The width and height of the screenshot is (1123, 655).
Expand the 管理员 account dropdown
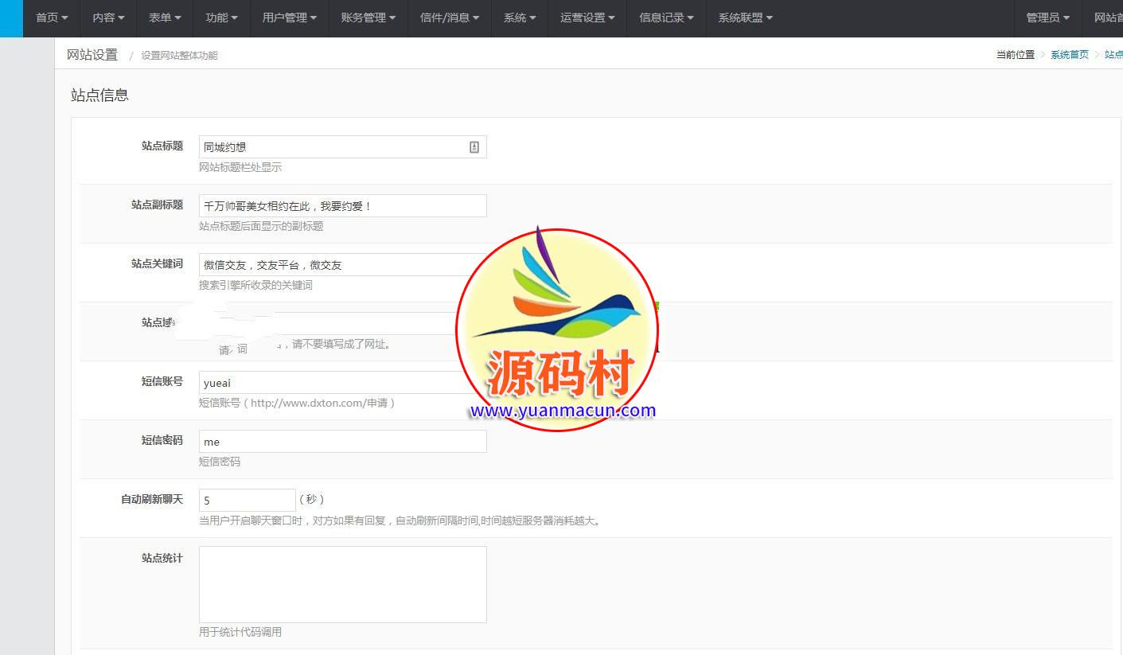(1047, 18)
